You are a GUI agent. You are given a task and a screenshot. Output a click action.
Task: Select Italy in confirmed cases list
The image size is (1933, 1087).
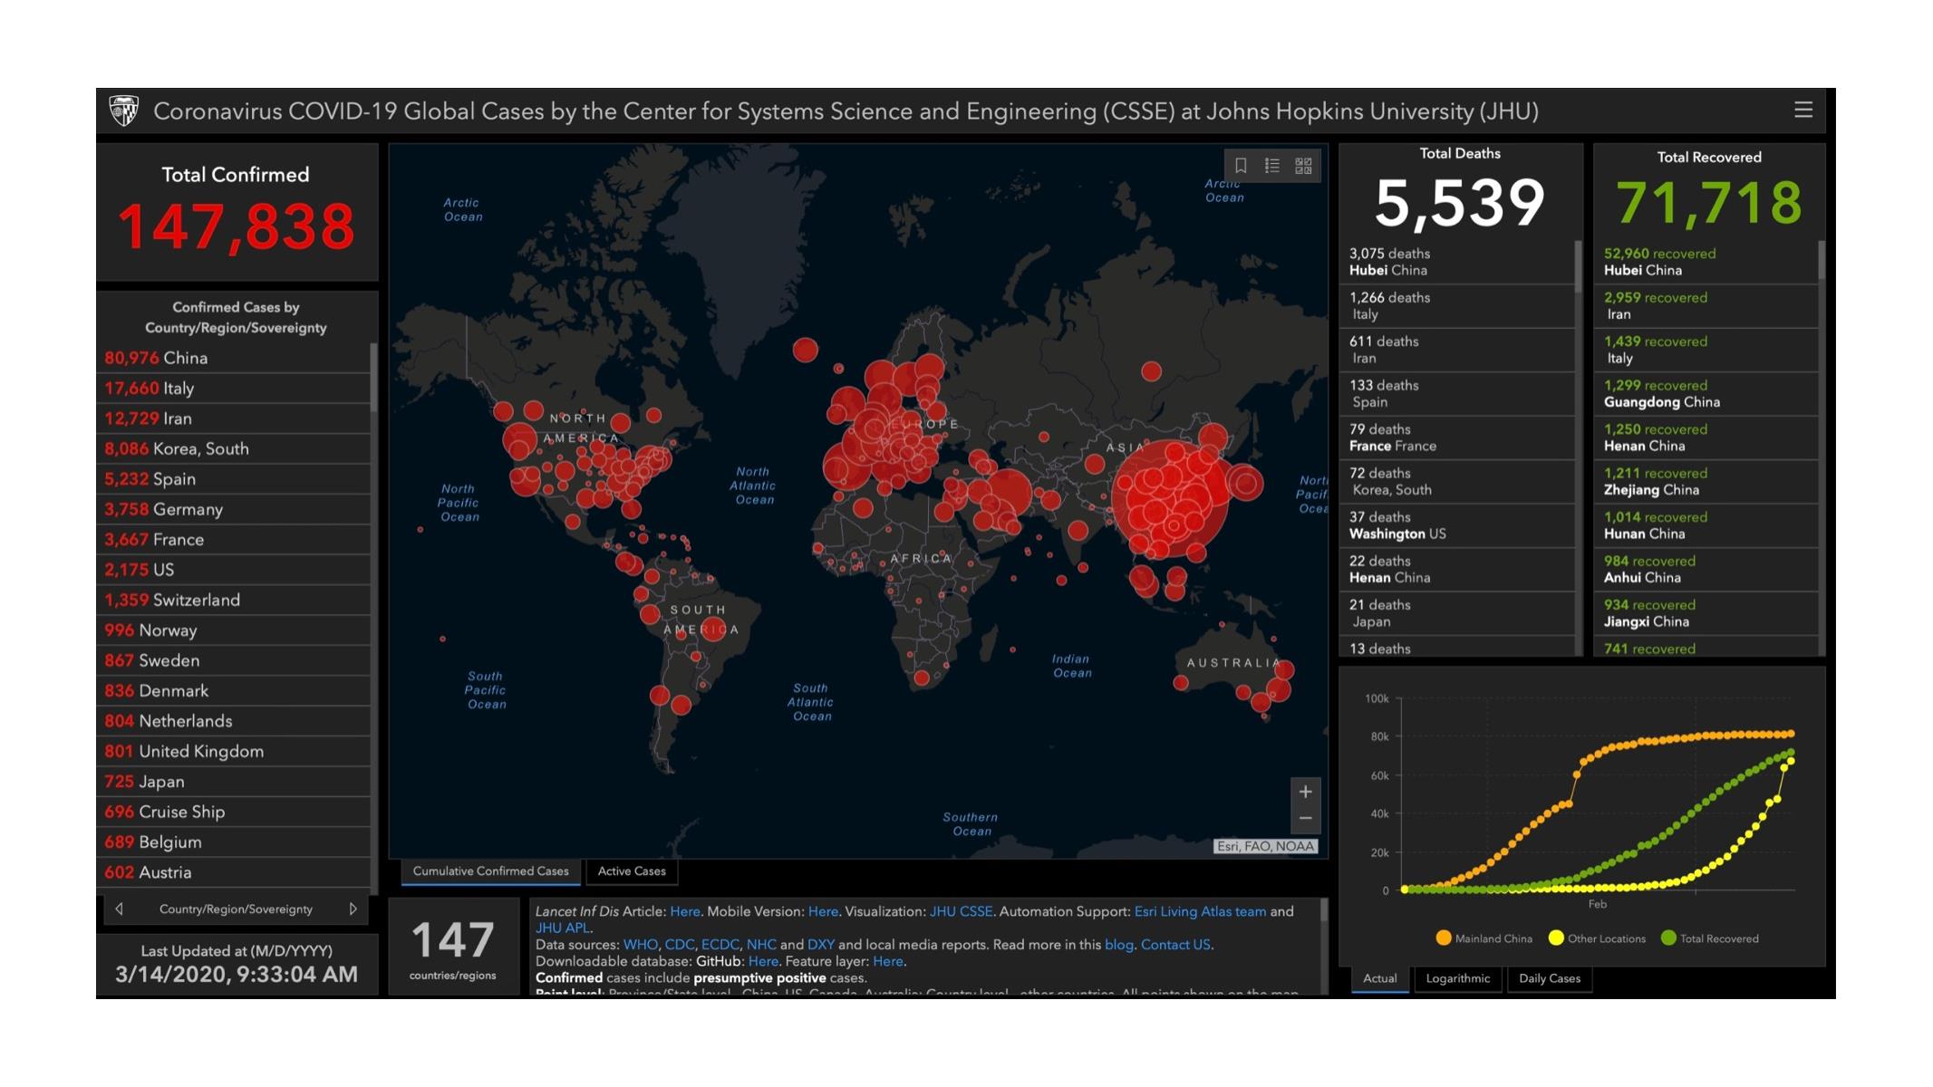click(x=179, y=389)
